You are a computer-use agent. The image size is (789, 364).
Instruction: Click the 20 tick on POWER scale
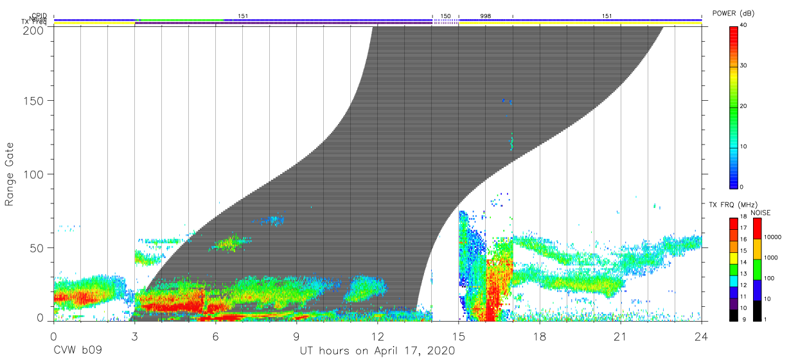click(743, 107)
